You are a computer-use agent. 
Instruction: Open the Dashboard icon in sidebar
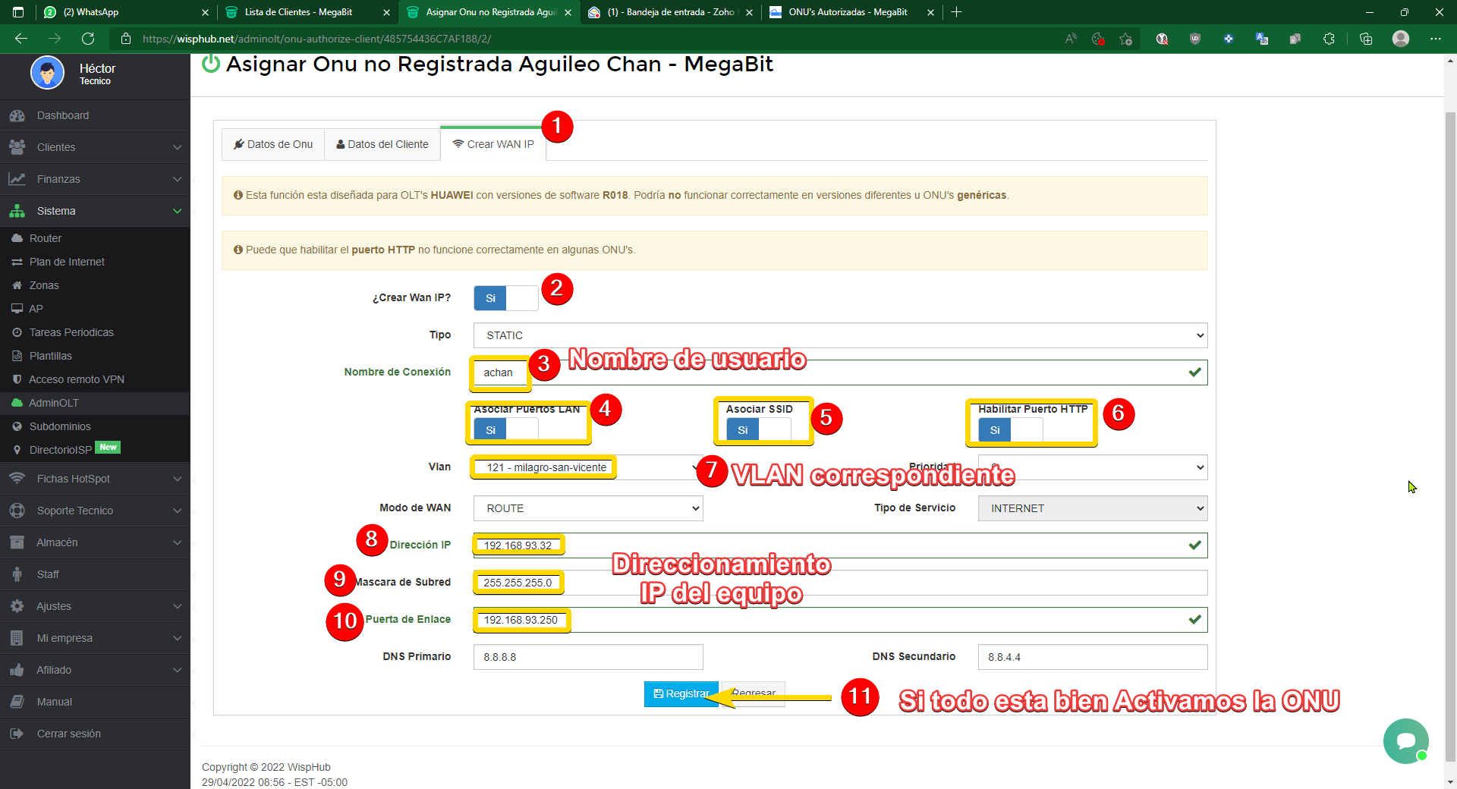[x=17, y=115]
